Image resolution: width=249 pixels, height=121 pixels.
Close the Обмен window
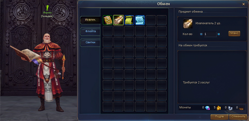pyautogui.click(x=243, y=4)
